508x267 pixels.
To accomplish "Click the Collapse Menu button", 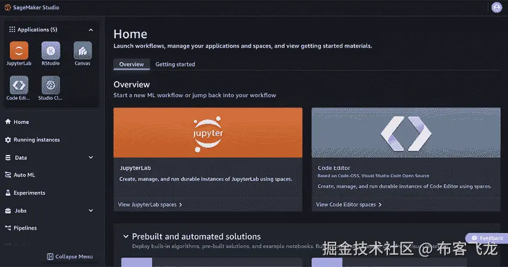I will (x=70, y=257).
